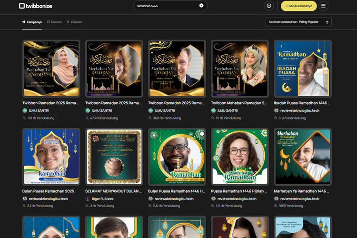
Task: Open the Puasa Ramadhan 1446 Hijriah thumbnail
Action: coord(240,157)
